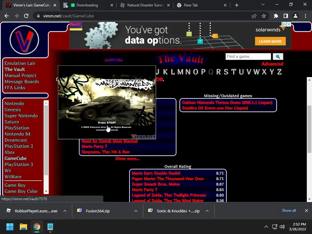Open FFA Links in the sidebar
Image resolution: width=312 pixels, height=234 pixels.
tap(15, 88)
